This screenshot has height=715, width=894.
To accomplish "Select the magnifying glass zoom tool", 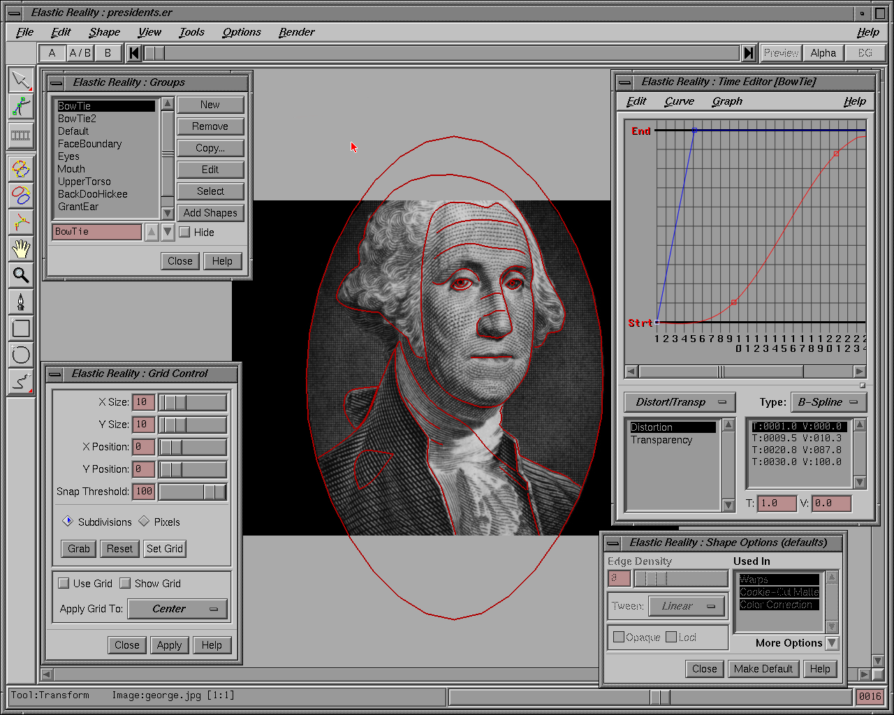I will [21, 274].
